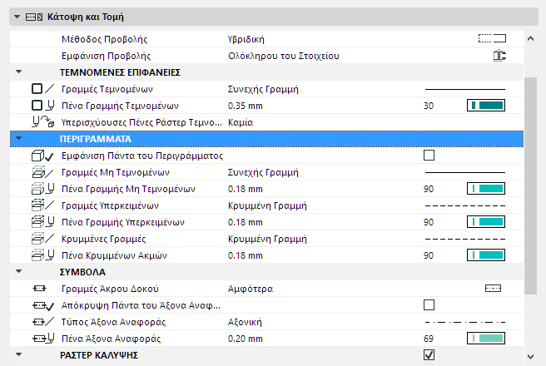This screenshot has width=546, height=366.
Task: Click the Πένα Γραμμής Τεμνομένων pen icon
Action: [x=42, y=106]
